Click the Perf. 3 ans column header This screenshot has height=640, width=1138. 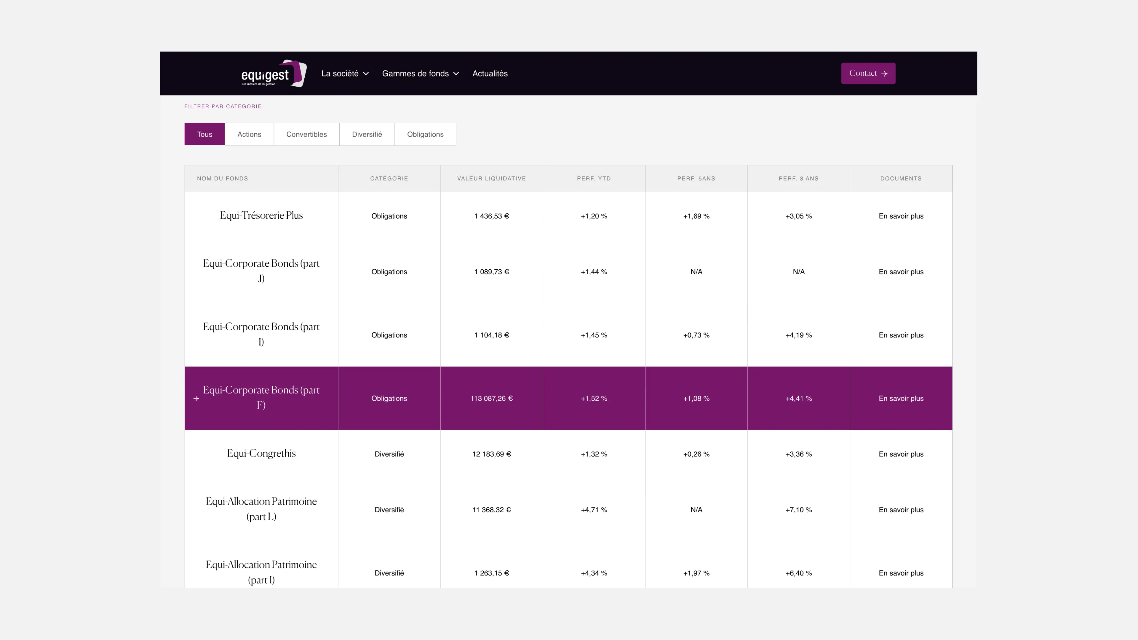[799, 178]
